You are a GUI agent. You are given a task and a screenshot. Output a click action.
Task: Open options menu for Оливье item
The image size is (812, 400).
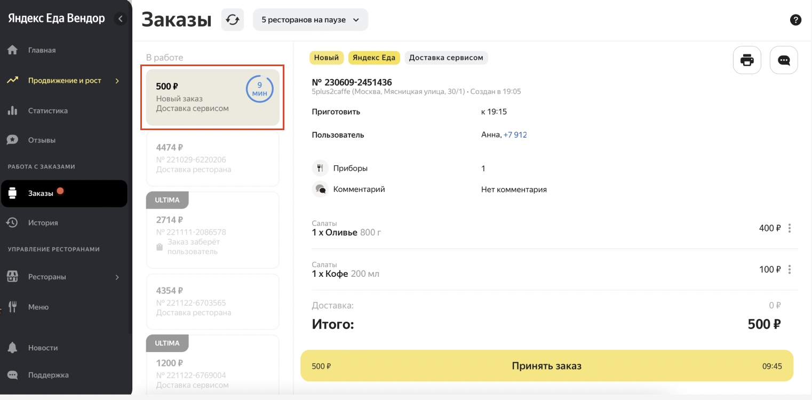coord(790,228)
